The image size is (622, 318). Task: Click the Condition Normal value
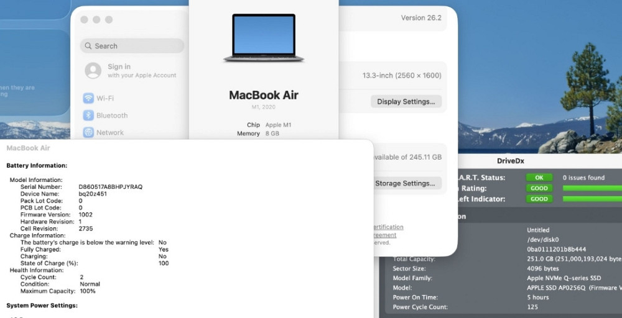pyautogui.click(x=90, y=284)
